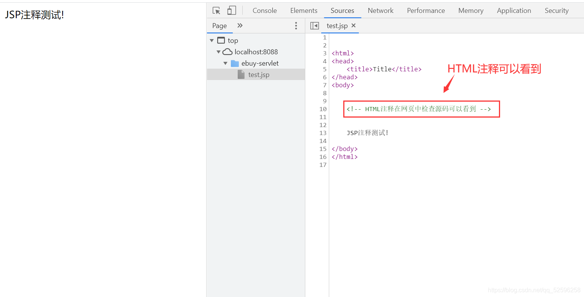Click the <title>Title</title> code line
Image resolution: width=584 pixels, height=297 pixels.
pos(384,69)
